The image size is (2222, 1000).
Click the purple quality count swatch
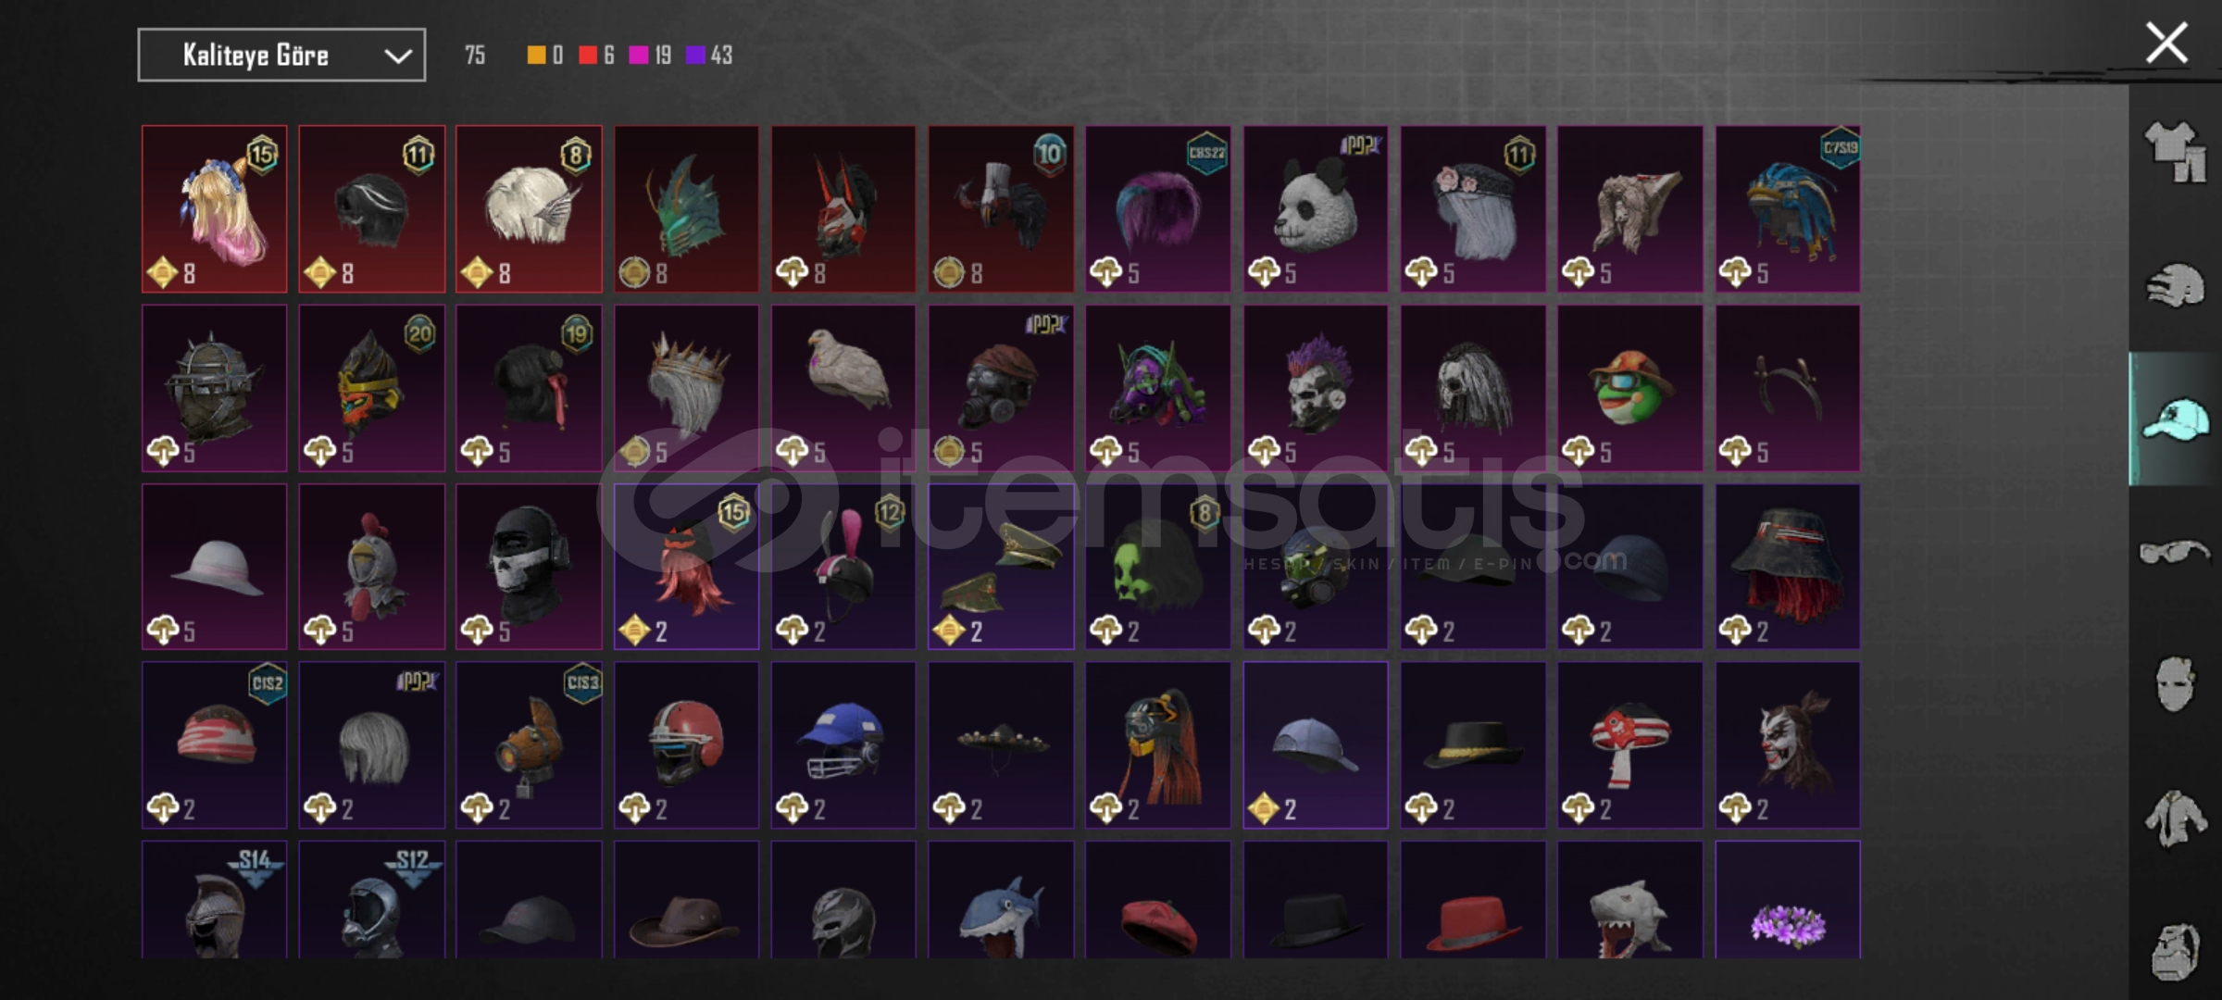pos(694,56)
